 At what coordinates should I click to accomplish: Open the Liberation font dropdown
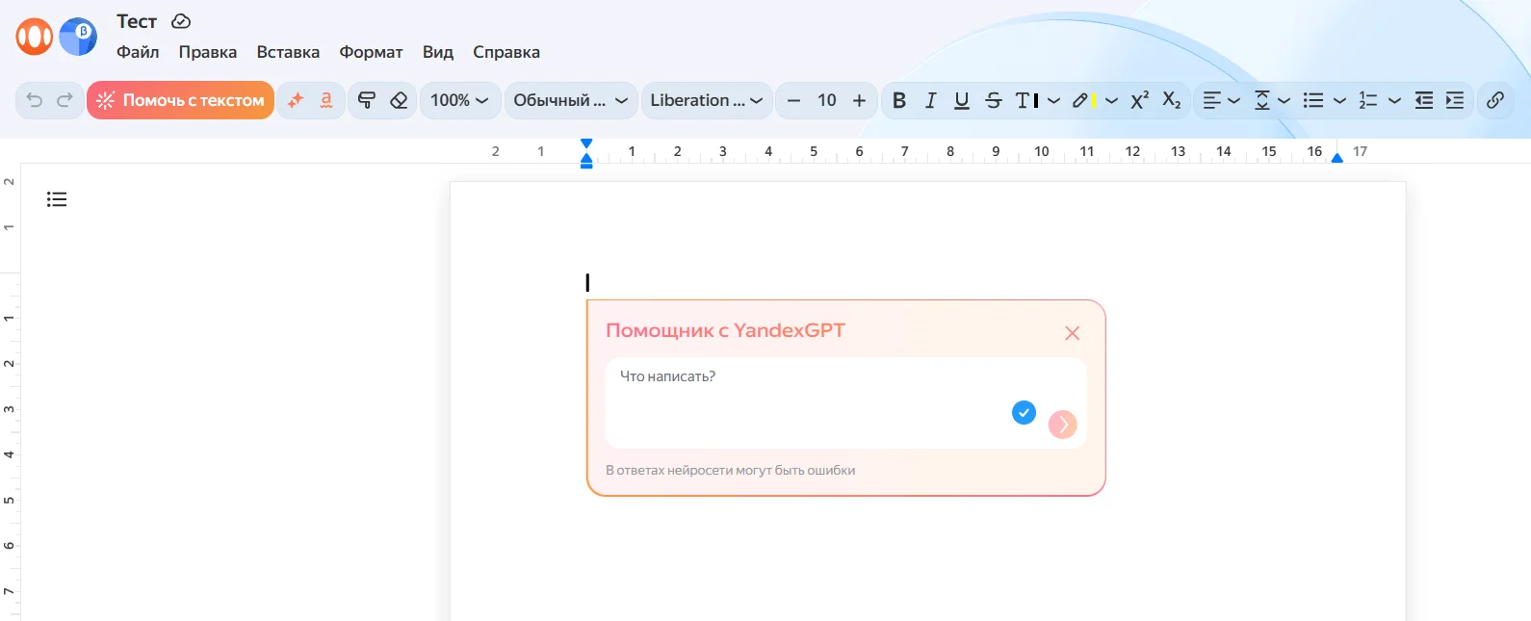706,100
